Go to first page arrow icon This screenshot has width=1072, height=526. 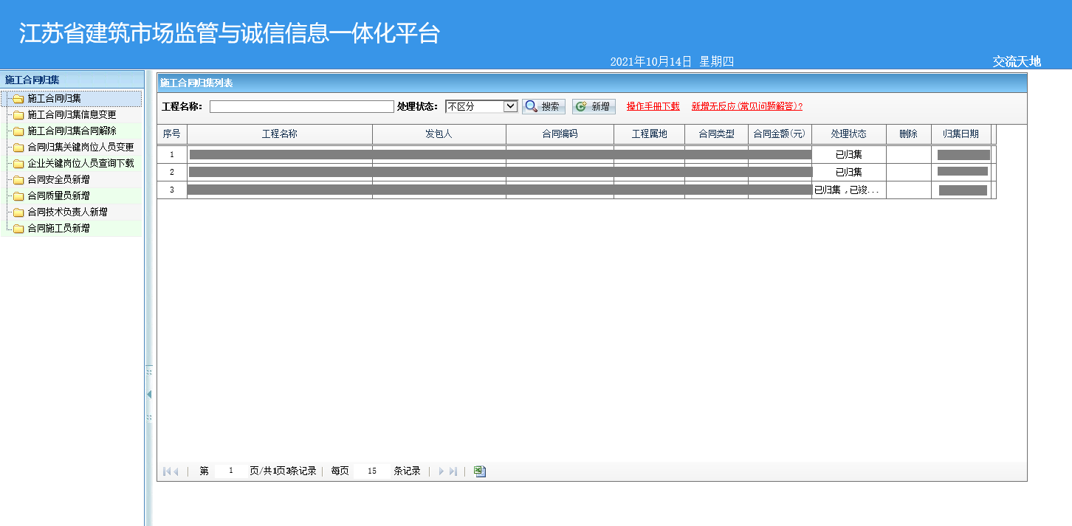click(166, 471)
